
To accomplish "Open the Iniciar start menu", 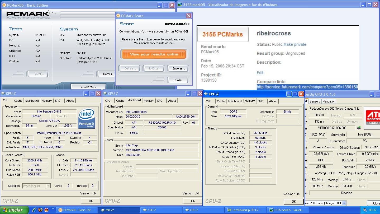I will coord(15,210).
